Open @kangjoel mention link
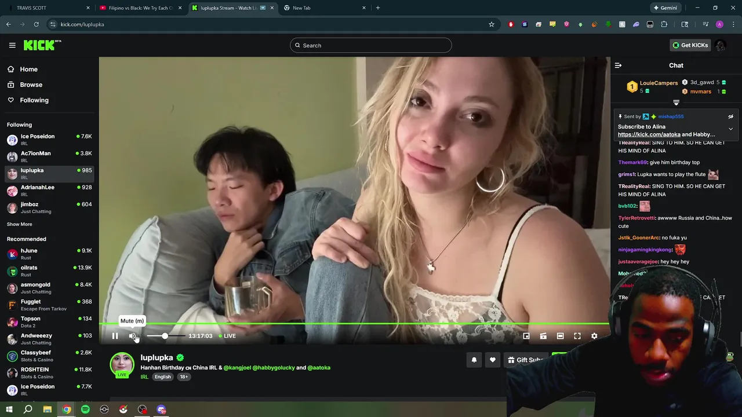742x417 pixels. (x=237, y=368)
